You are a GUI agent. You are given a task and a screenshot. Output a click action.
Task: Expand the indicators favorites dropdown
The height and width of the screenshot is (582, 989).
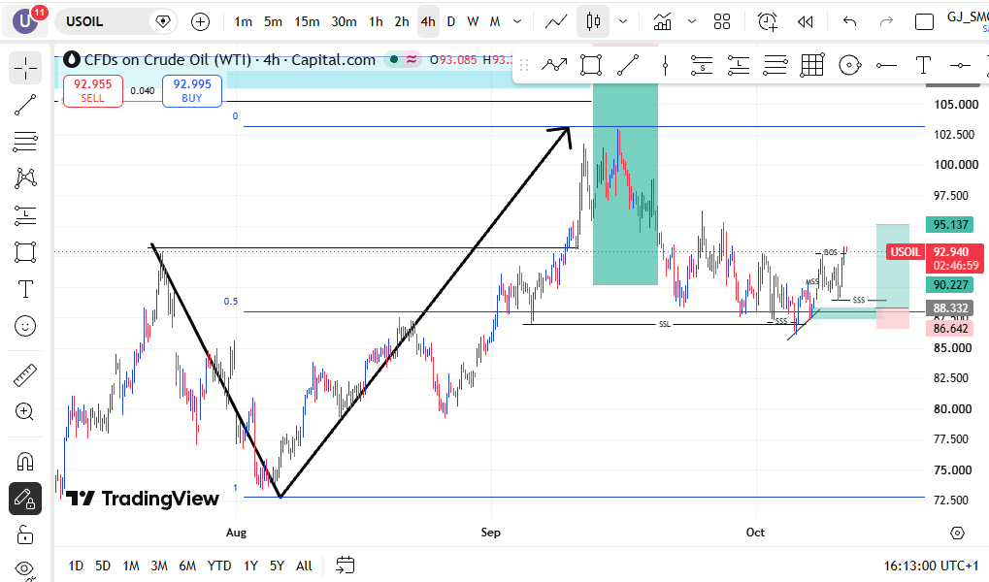692,22
